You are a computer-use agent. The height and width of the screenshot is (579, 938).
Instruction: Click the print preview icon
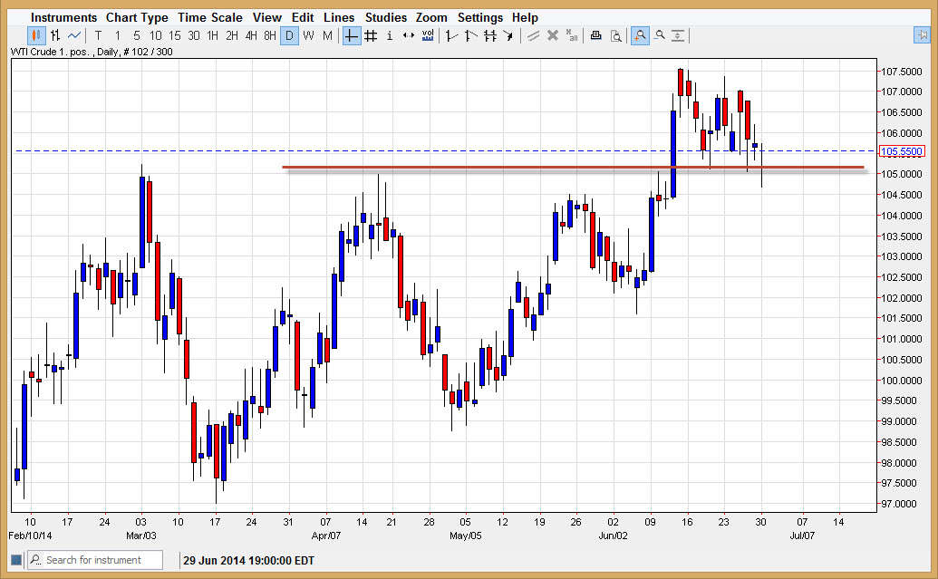617,35
